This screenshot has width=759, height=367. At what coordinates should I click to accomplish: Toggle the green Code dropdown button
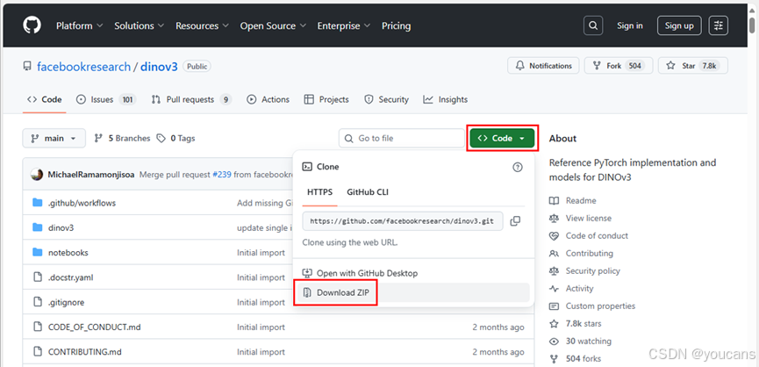tap(502, 139)
